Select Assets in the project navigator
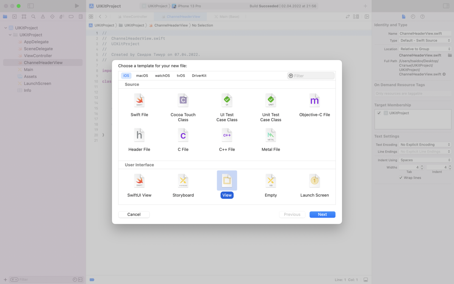This screenshot has width=454, height=284. coord(30,76)
